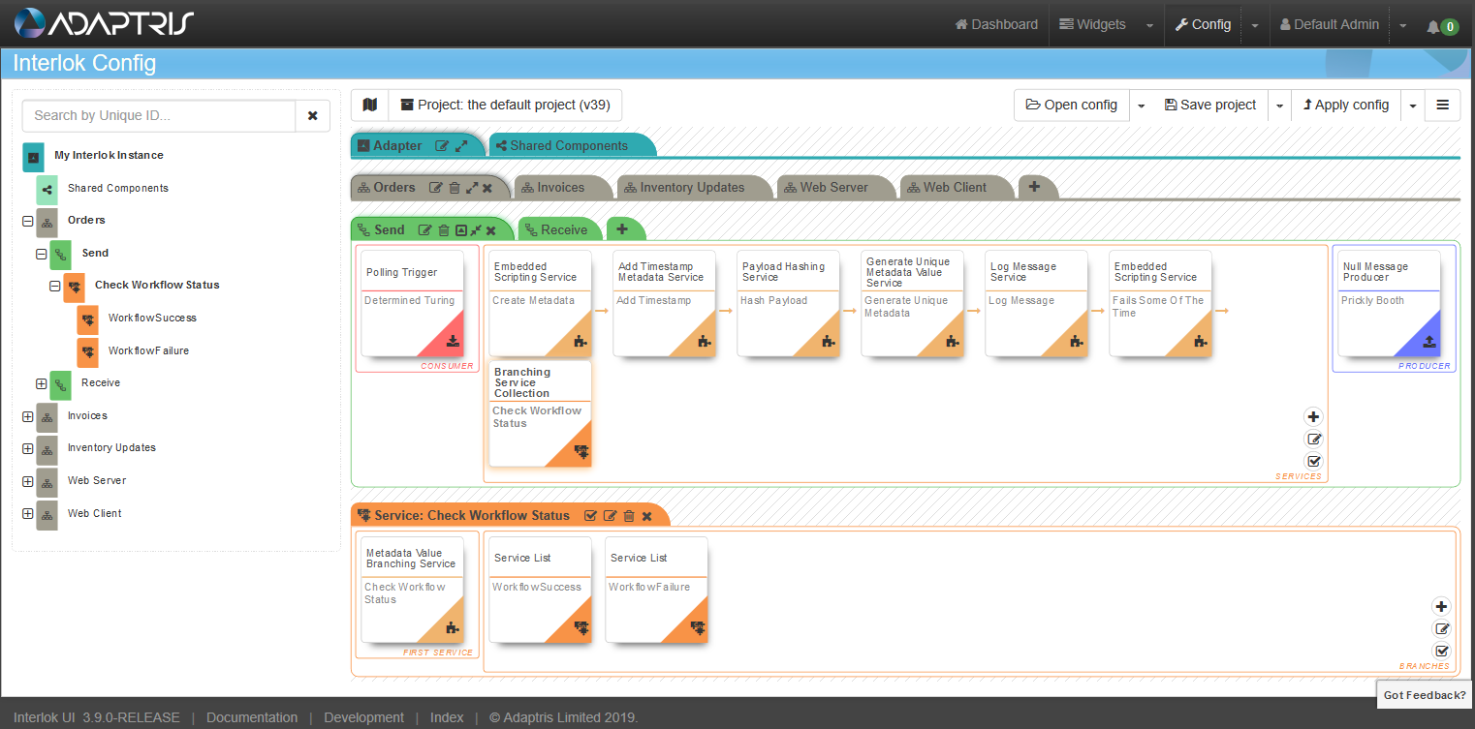1475x729 pixels.
Task: Open the Default Admin dropdown arrow
Action: point(1402,25)
